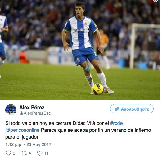Click the tweet text about Dídac Vilà
Screen dimensions: 162x160
tap(78, 130)
